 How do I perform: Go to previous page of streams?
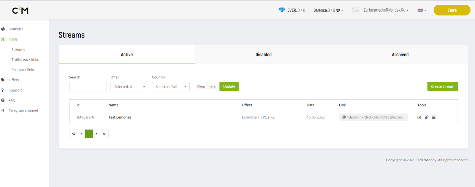tap(82, 134)
